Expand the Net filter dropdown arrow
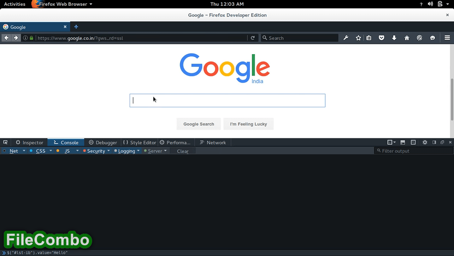Screen dimensions: 454x256 click(24, 151)
